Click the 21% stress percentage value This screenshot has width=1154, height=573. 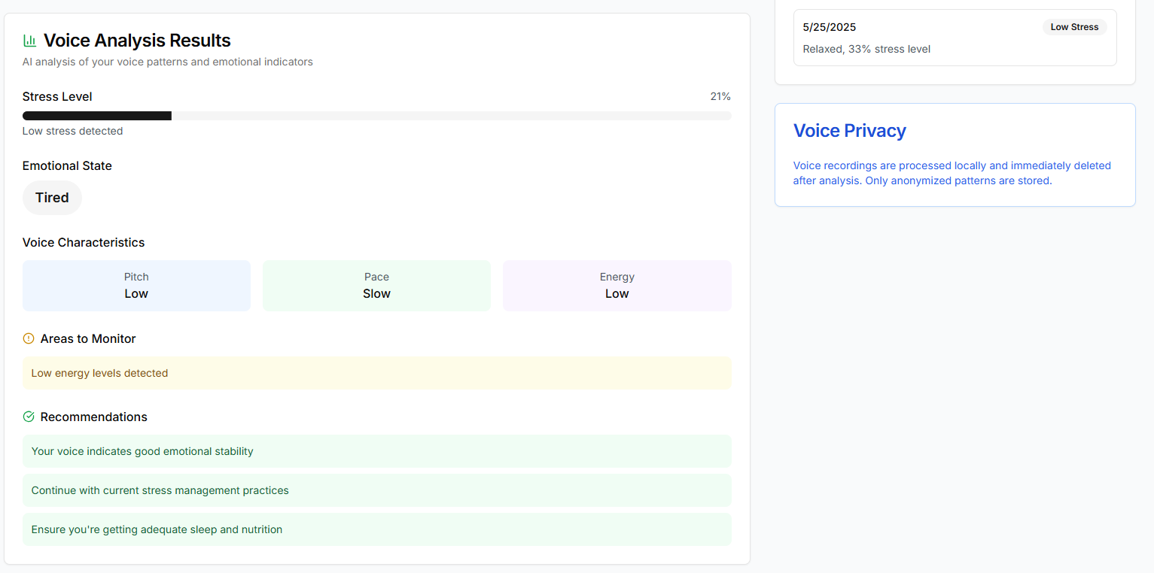click(x=720, y=97)
